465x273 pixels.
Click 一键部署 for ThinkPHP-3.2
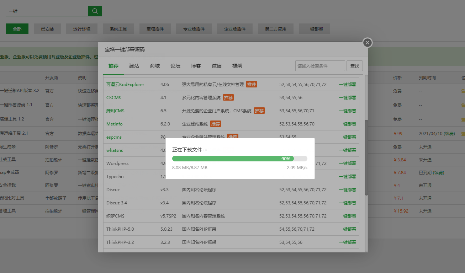tap(347, 242)
